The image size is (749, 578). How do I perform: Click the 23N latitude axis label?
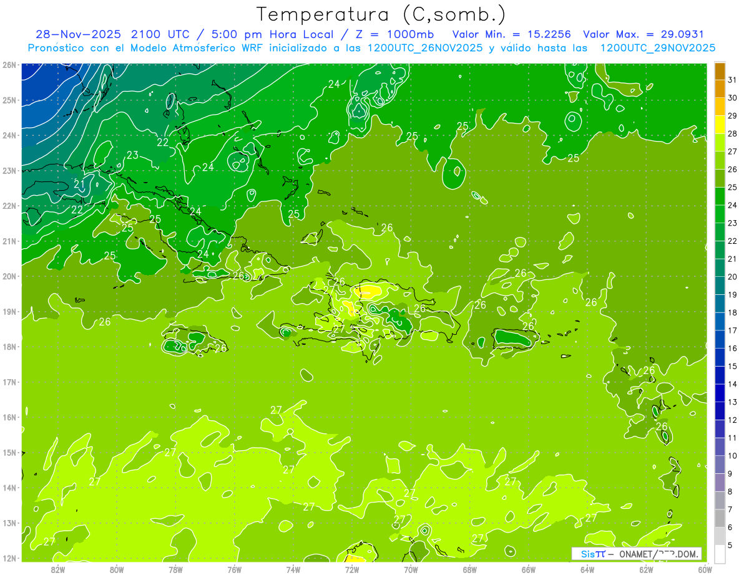pos(9,171)
